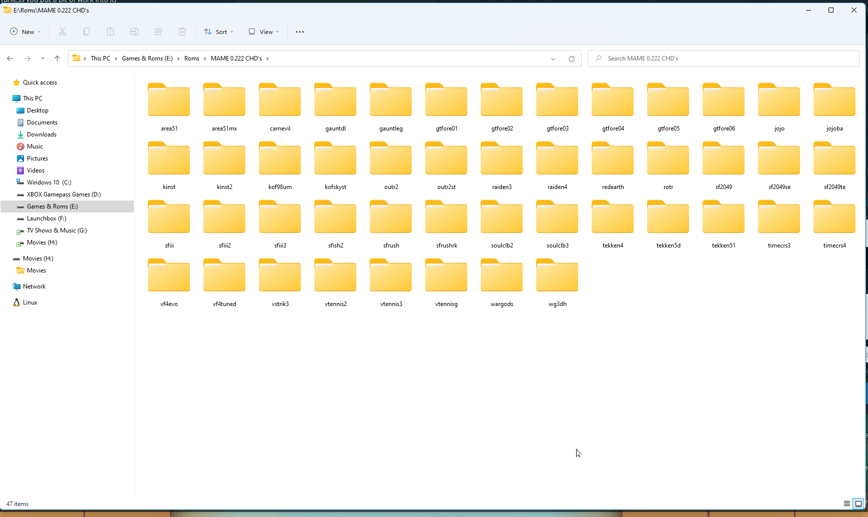Click the Paste clipboard icon

click(110, 31)
